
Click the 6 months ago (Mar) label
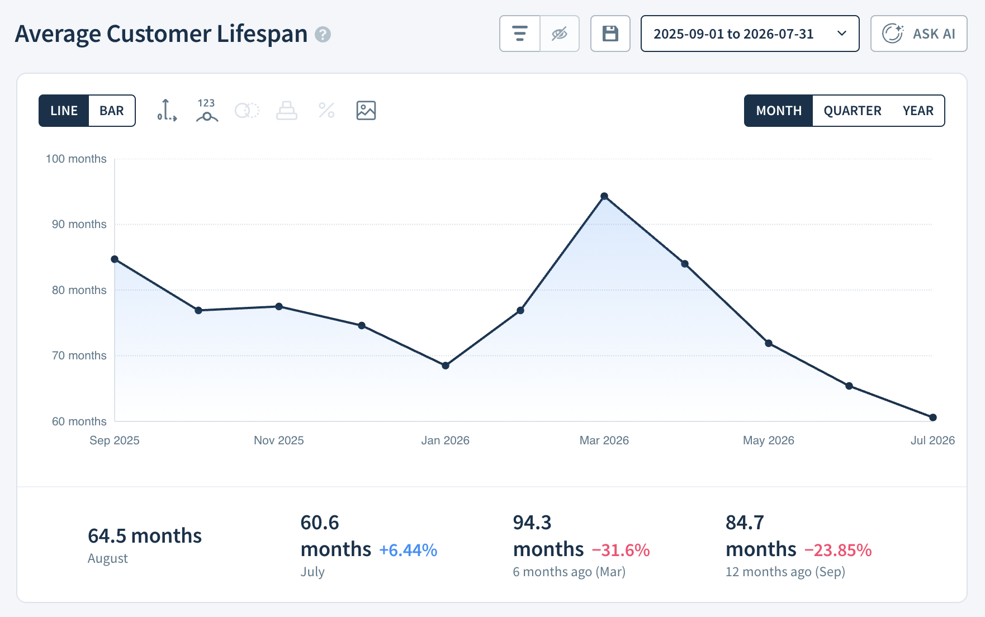pos(569,572)
